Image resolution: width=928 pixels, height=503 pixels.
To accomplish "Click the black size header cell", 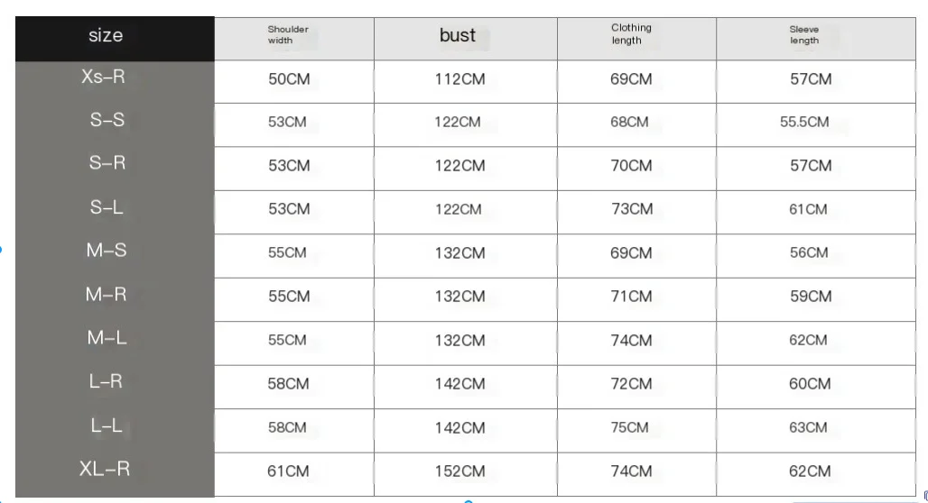I will click(115, 39).
